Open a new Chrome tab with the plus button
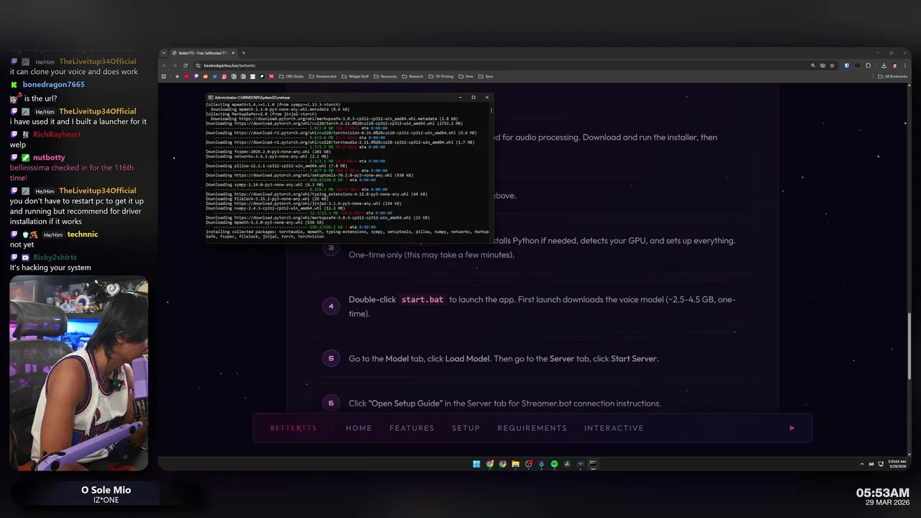This screenshot has height=518, width=921. pos(244,53)
